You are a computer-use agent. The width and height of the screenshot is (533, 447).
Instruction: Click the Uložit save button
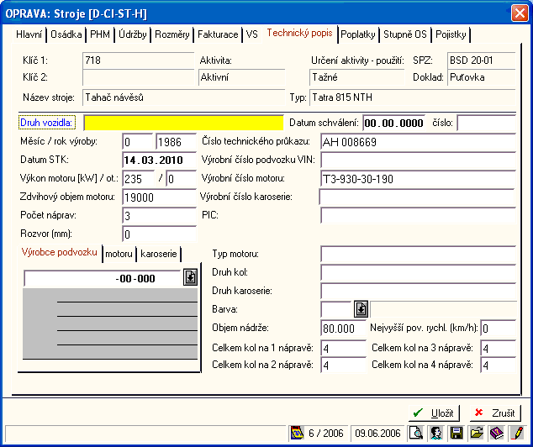434,413
